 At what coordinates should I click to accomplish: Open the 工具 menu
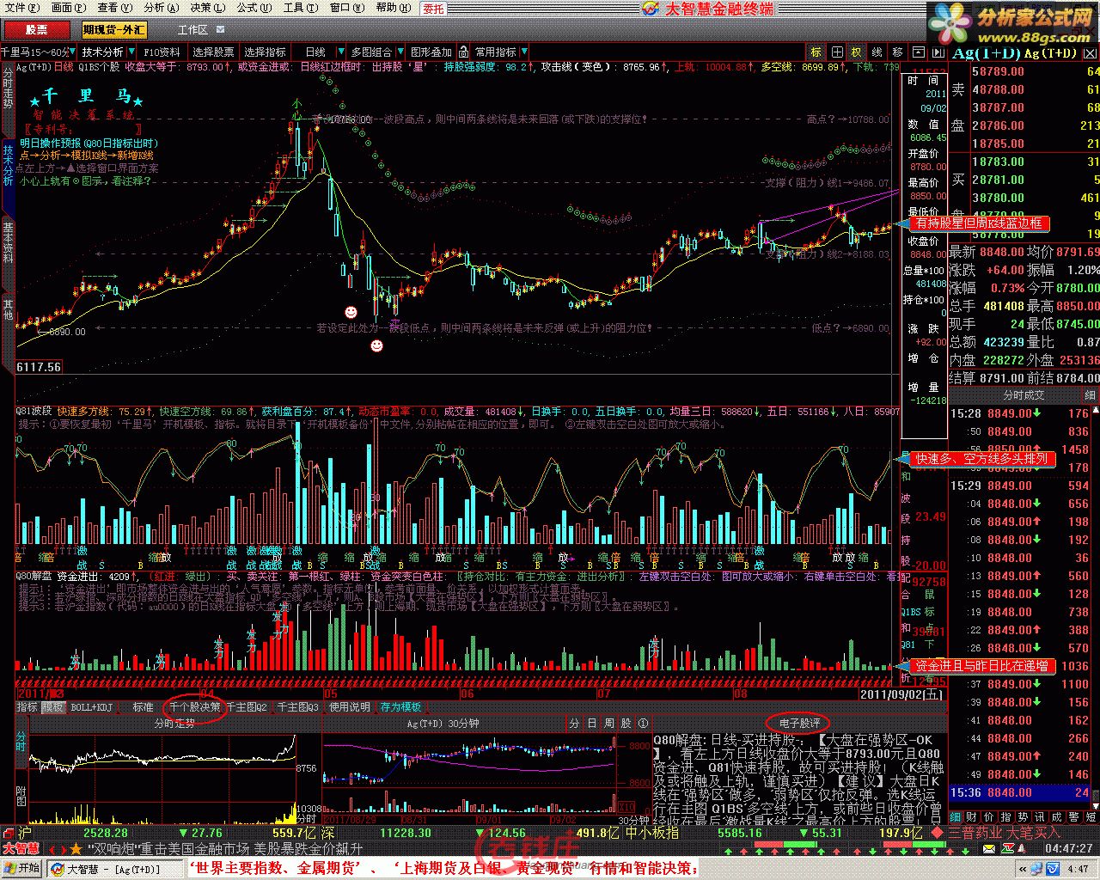pos(300,8)
